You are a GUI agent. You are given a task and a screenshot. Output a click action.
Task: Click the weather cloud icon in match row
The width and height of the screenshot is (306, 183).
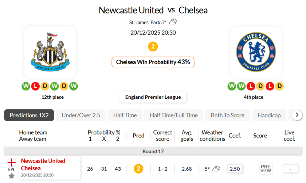click(216, 169)
